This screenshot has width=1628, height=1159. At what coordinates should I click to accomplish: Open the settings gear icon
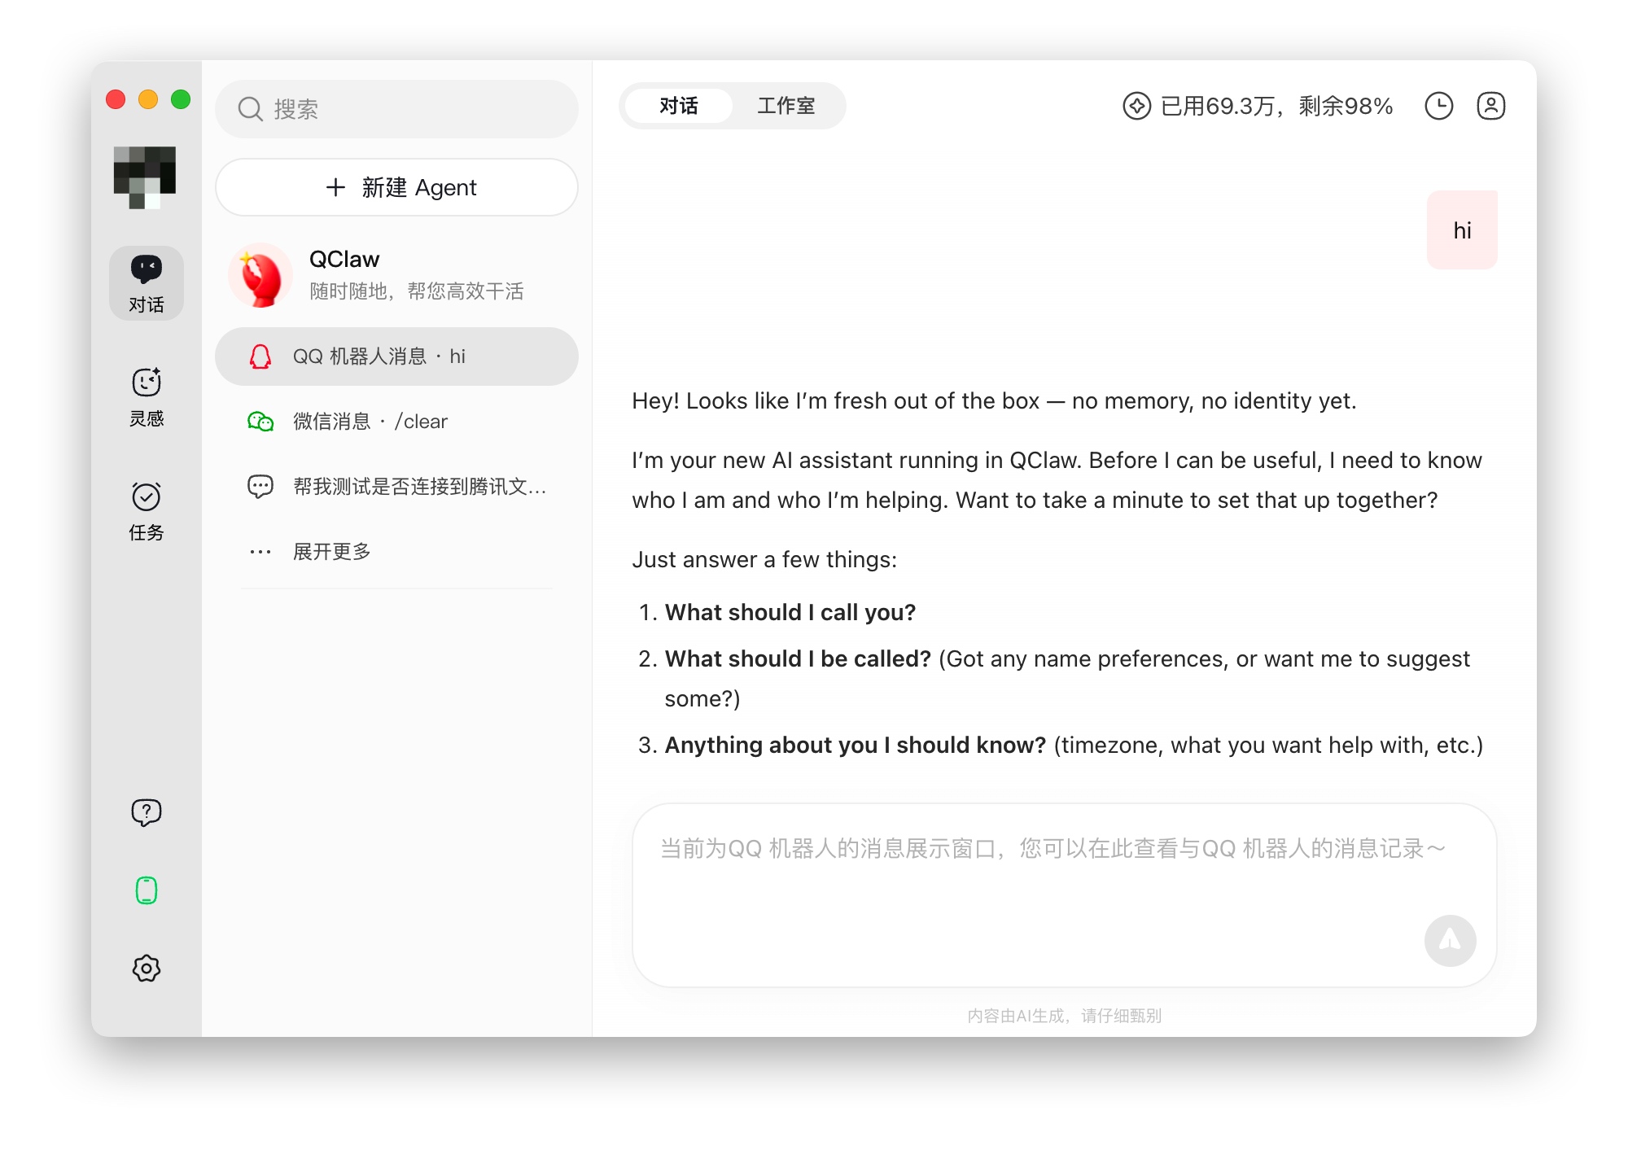coord(147,969)
